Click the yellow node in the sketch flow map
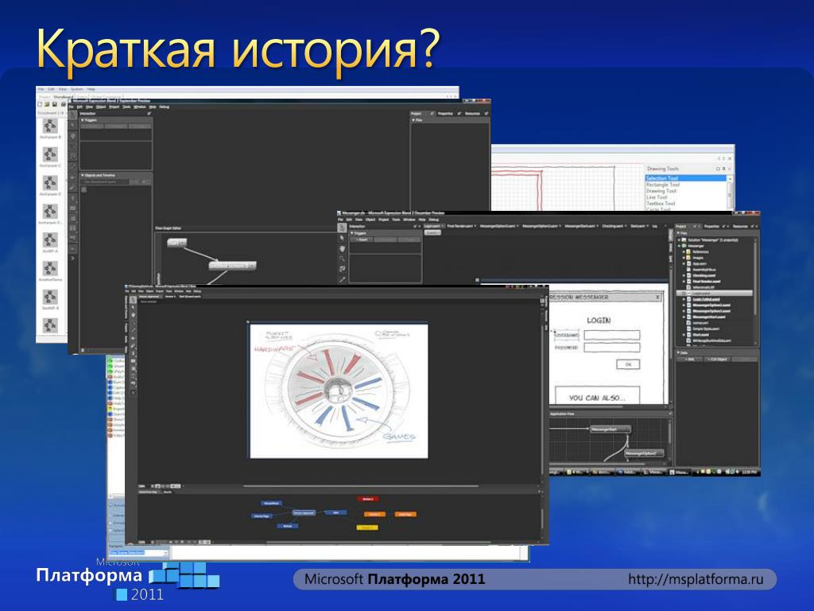Viewport: 814px width, 611px height. click(x=367, y=527)
